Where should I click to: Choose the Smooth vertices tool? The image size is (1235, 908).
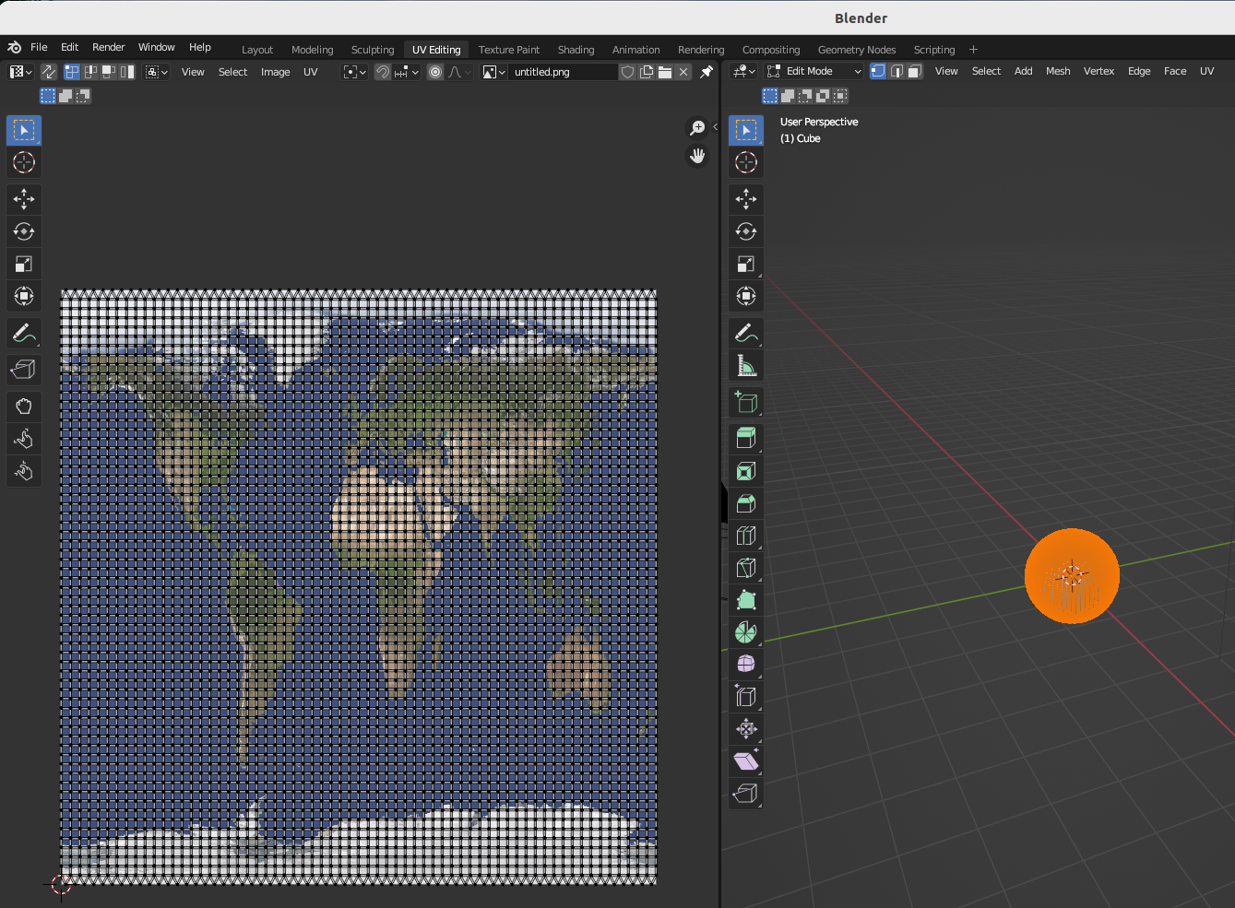[746, 664]
